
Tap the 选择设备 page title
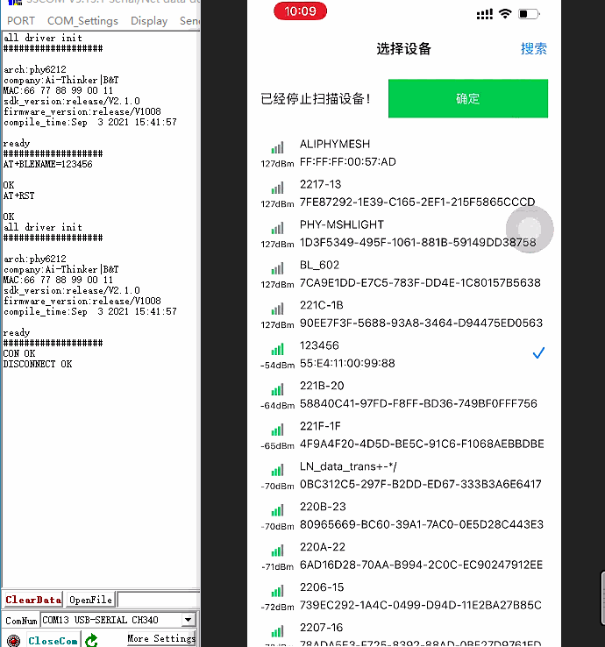pos(403,49)
